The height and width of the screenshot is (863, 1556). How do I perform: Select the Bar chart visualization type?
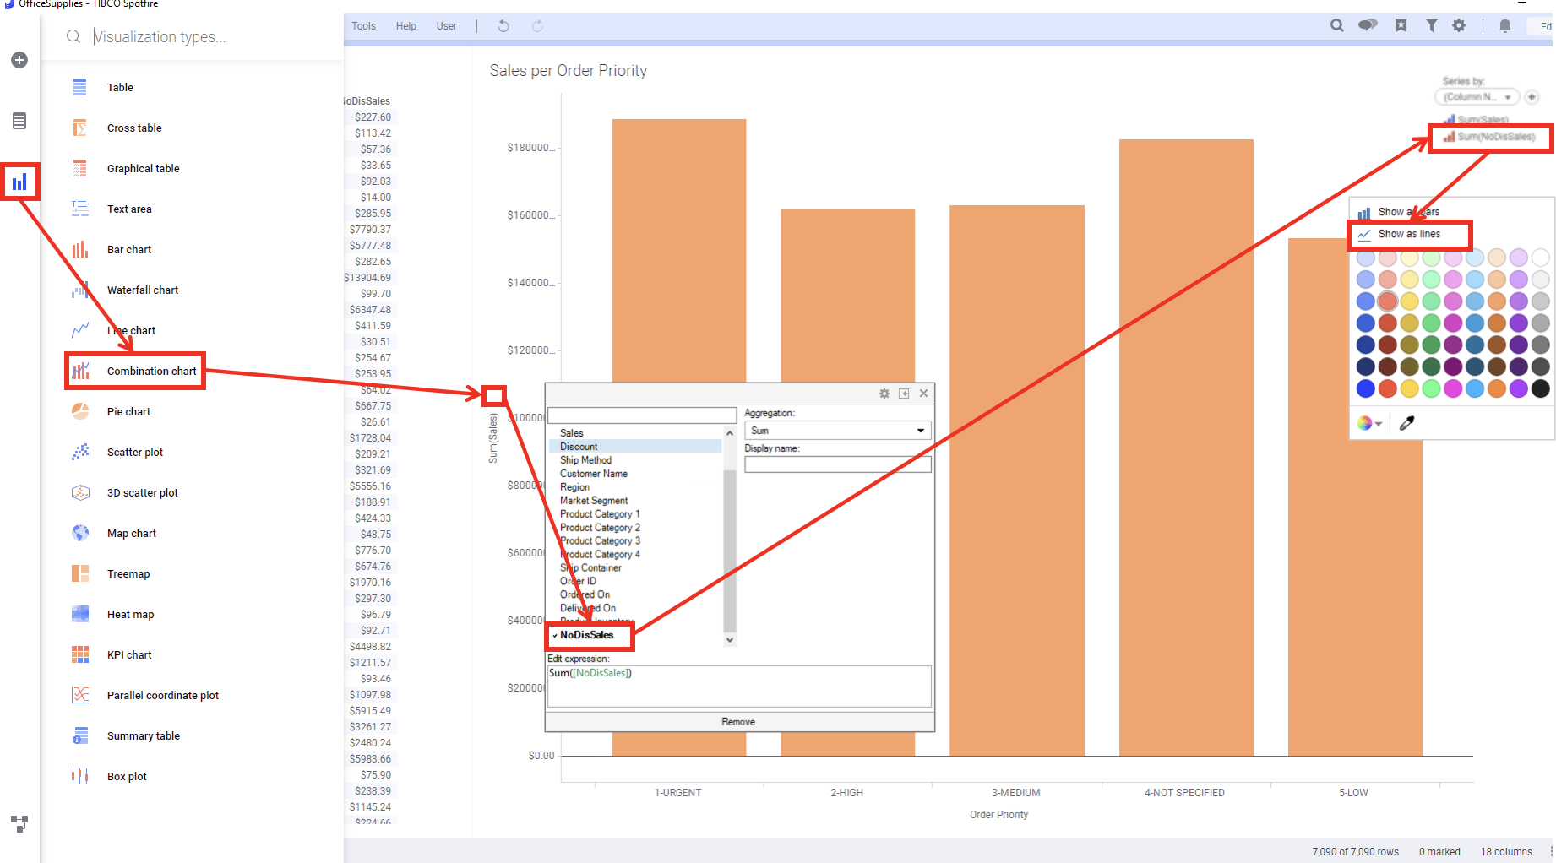pos(128,249)
